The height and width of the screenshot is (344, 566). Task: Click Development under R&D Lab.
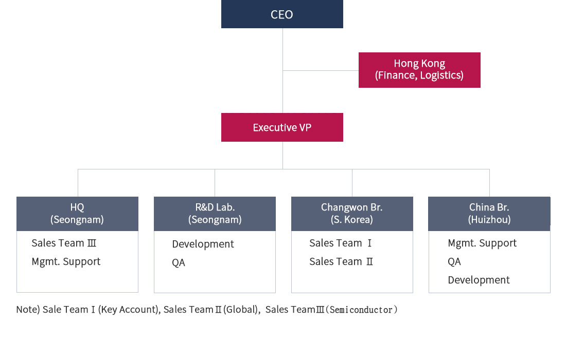pos(203,244)
